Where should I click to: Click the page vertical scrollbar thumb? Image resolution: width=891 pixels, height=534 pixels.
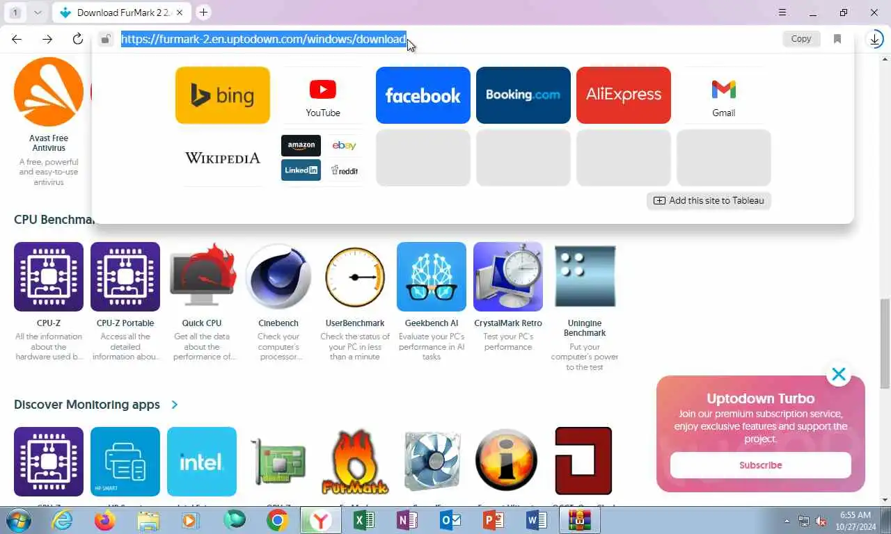[885, 344]
